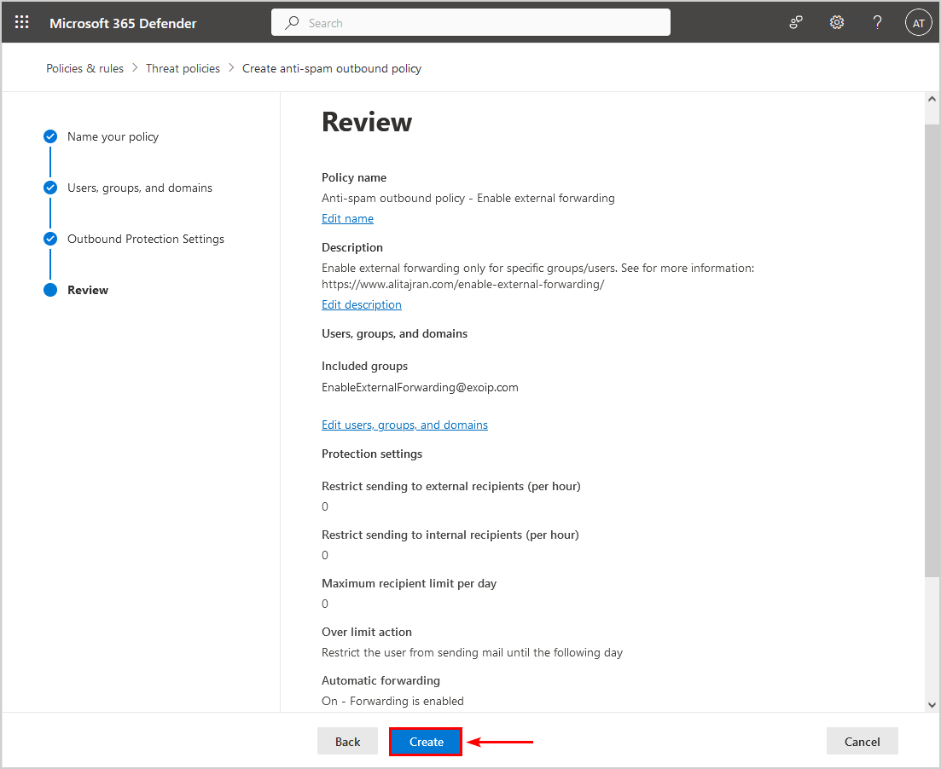The height and width of the screenshot is (769, 941).
Task: Click the Review step circle indicator
Action: (x=50, y=290)
